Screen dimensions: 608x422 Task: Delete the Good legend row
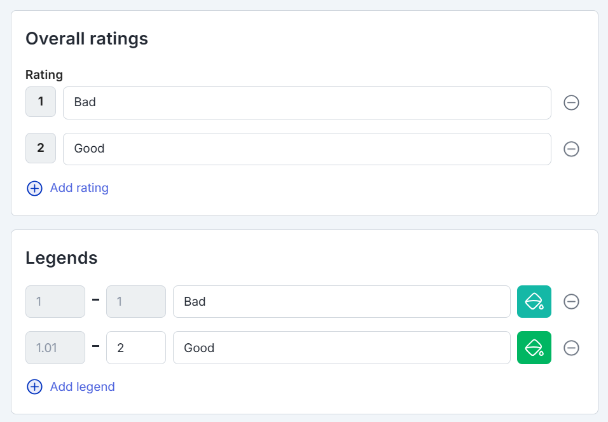click(571, 348)
